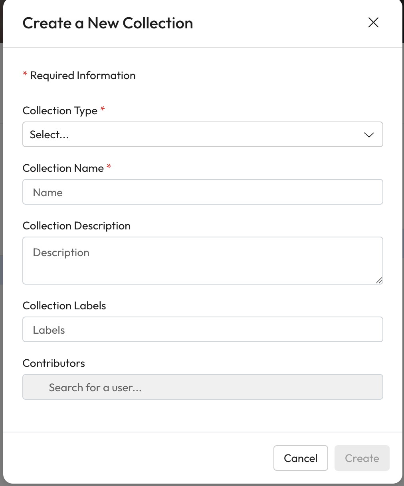Click into the Collection Description textarea

coord(202,260)
